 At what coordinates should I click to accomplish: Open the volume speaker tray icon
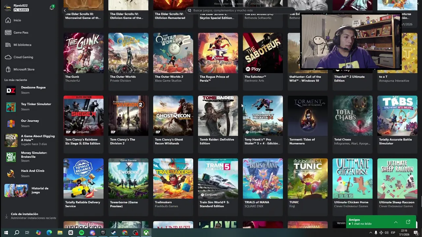click(x=387, y=233)
